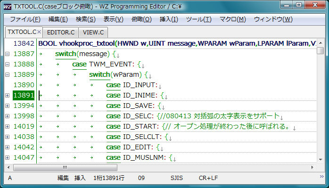Collapse the block at line 13887
329x188 pixels.
coord(8,54)
